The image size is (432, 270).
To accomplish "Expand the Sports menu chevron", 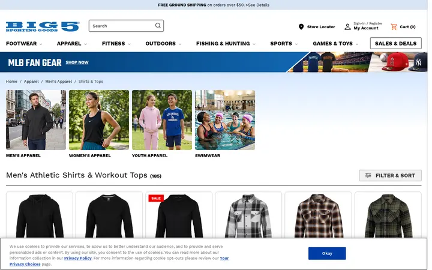I will 296,44.
